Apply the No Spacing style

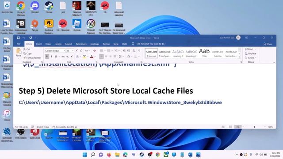pyautogui.click(x=164, y=53)
